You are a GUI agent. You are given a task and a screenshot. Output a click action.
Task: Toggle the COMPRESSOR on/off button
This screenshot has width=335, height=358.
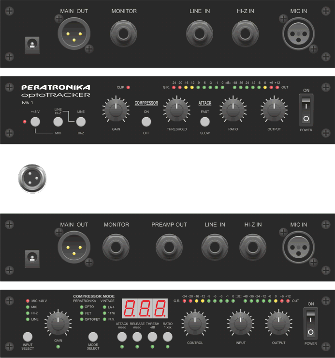click(x=146, y=121)
